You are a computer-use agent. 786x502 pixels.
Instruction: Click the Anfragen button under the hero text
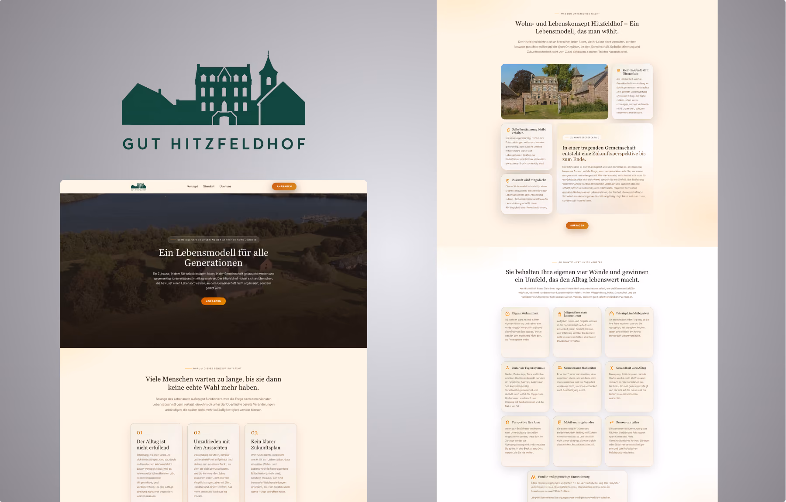click(x=214, y=301)
